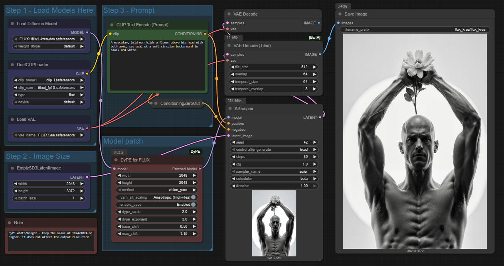Select the Model patch group title
This screenshot has height=266, width=504.
[123, 141]
